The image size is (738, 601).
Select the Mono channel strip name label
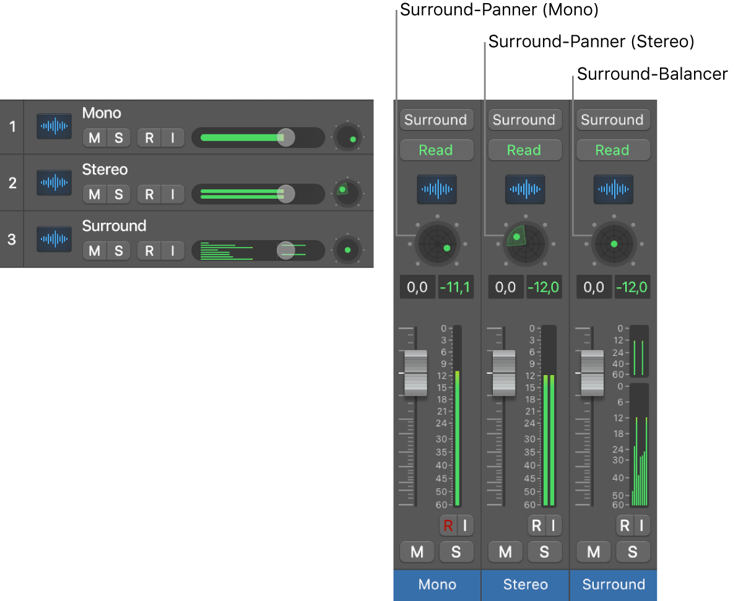tap(437, 585)
